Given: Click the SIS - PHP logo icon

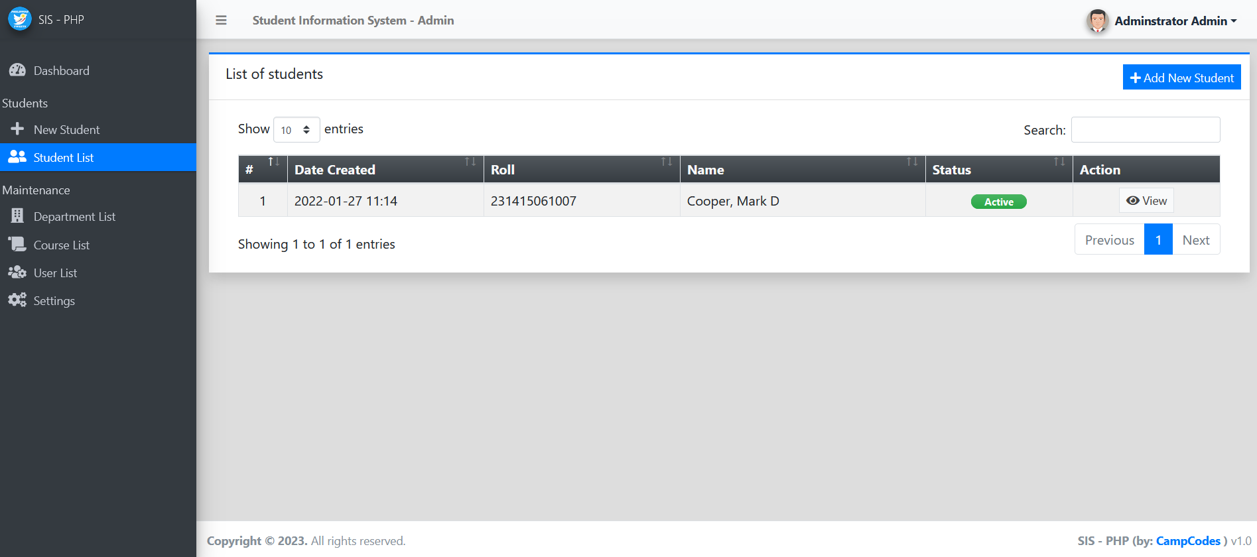Looking at the screenshot, I should point(20,19).
